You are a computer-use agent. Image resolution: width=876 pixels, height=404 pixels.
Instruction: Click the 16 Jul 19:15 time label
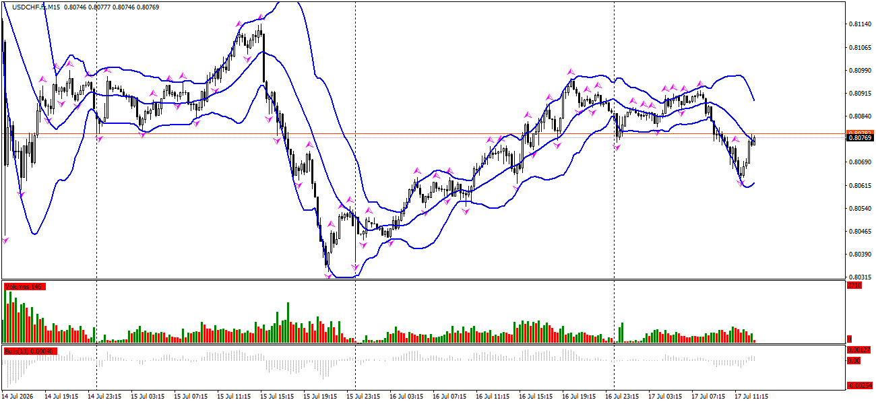pyautogui.click(x=577, y=397)
